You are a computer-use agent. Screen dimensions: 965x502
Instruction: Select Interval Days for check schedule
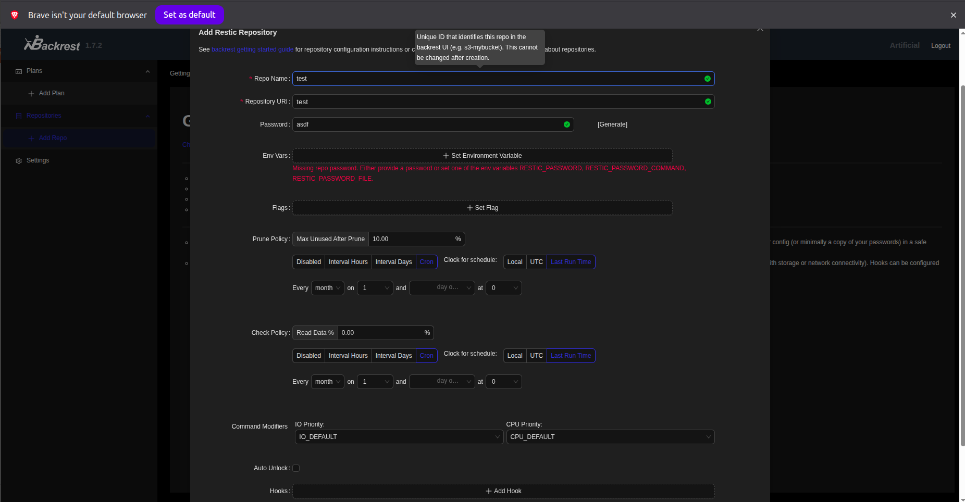[393, 356]
